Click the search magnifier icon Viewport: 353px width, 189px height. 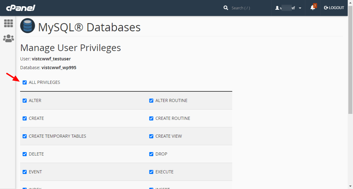[226, 8]
